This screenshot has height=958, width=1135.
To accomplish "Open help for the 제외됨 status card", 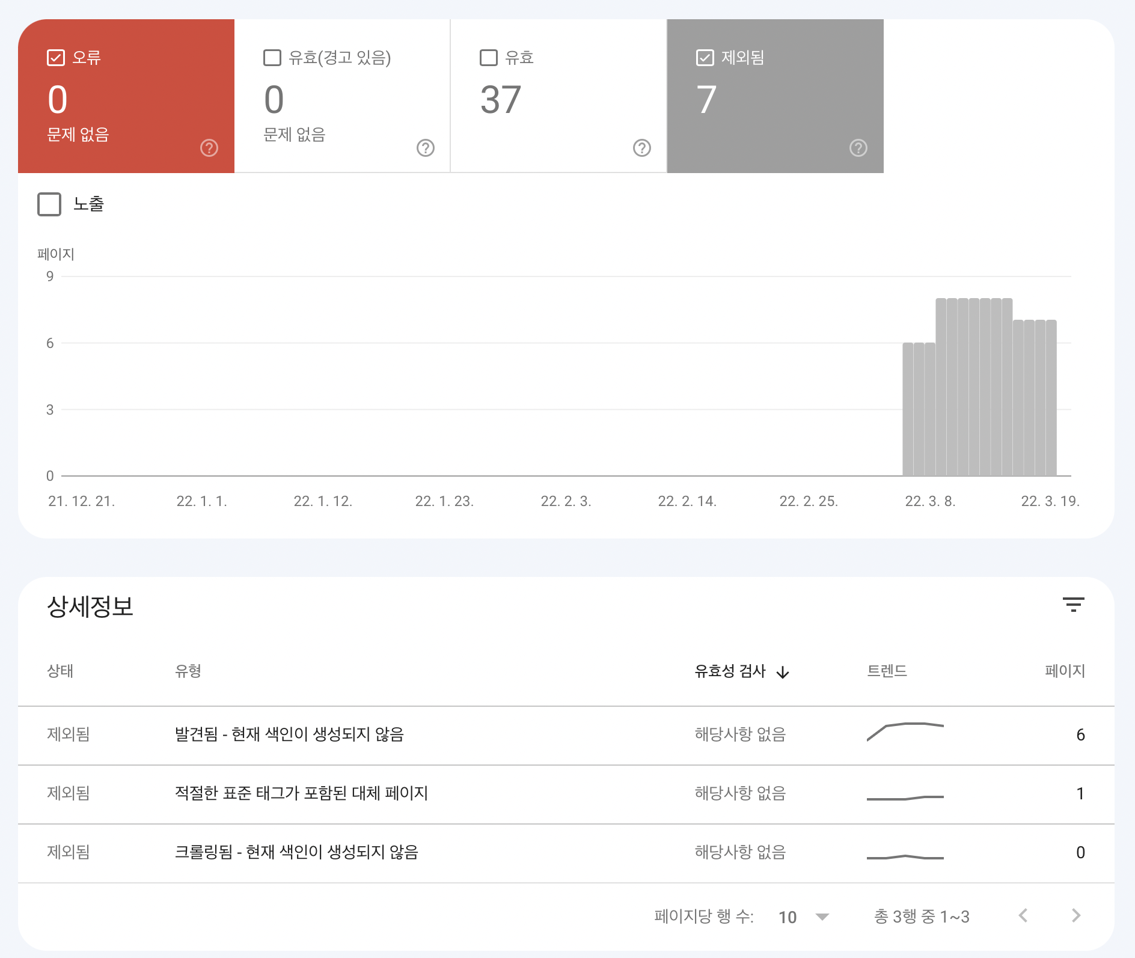I will click(858, 147).
